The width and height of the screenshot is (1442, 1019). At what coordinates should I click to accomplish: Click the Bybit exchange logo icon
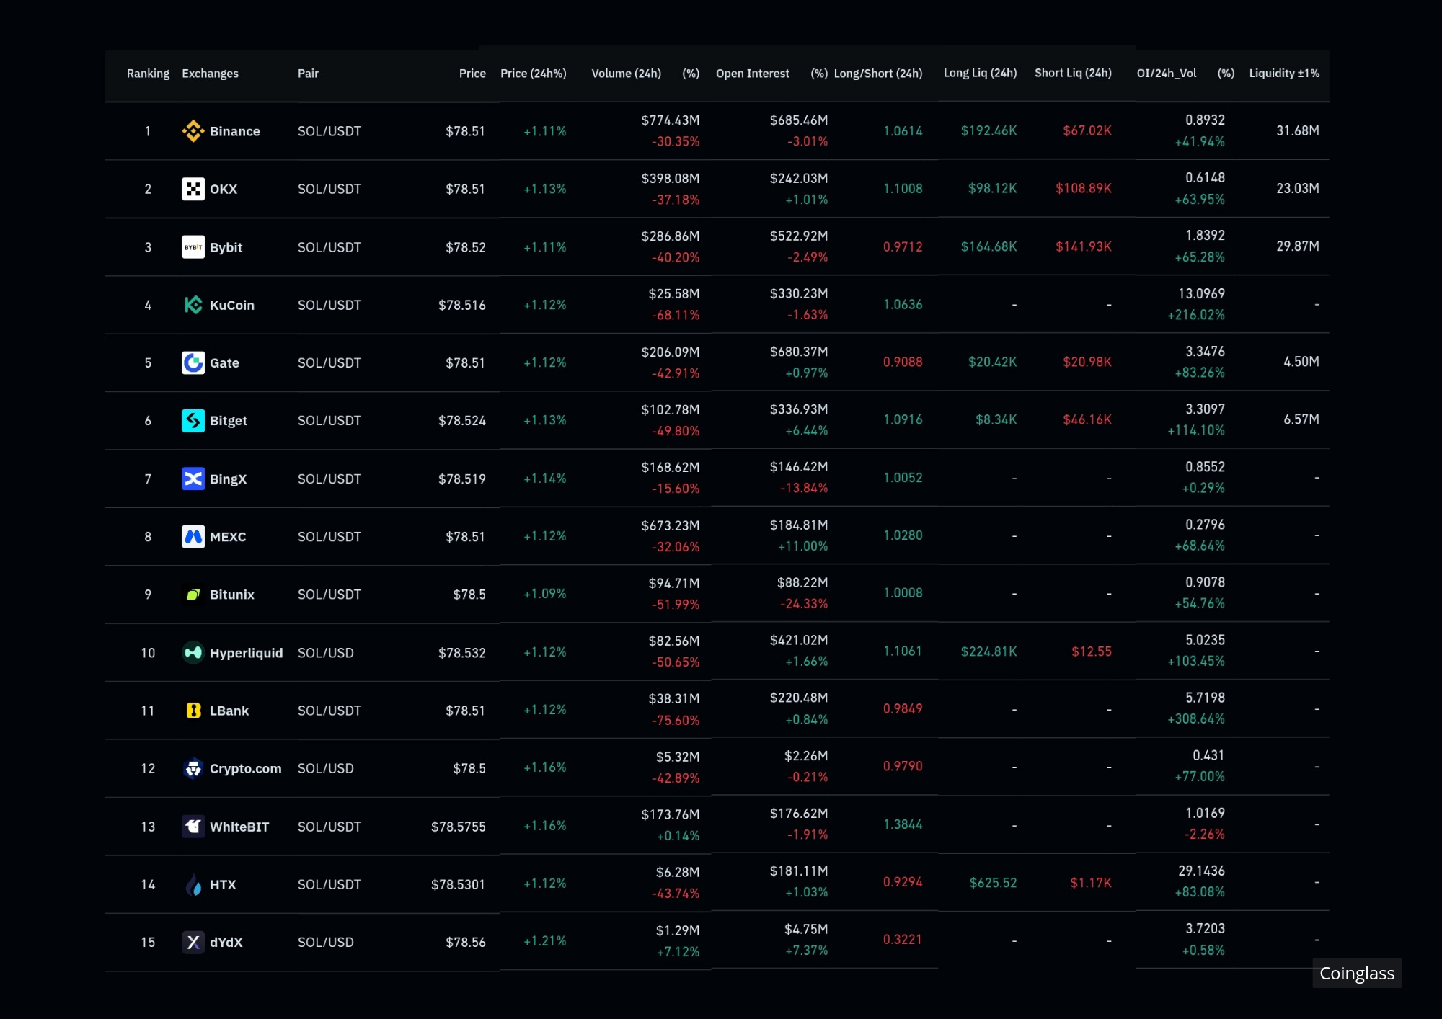point(193,247)
